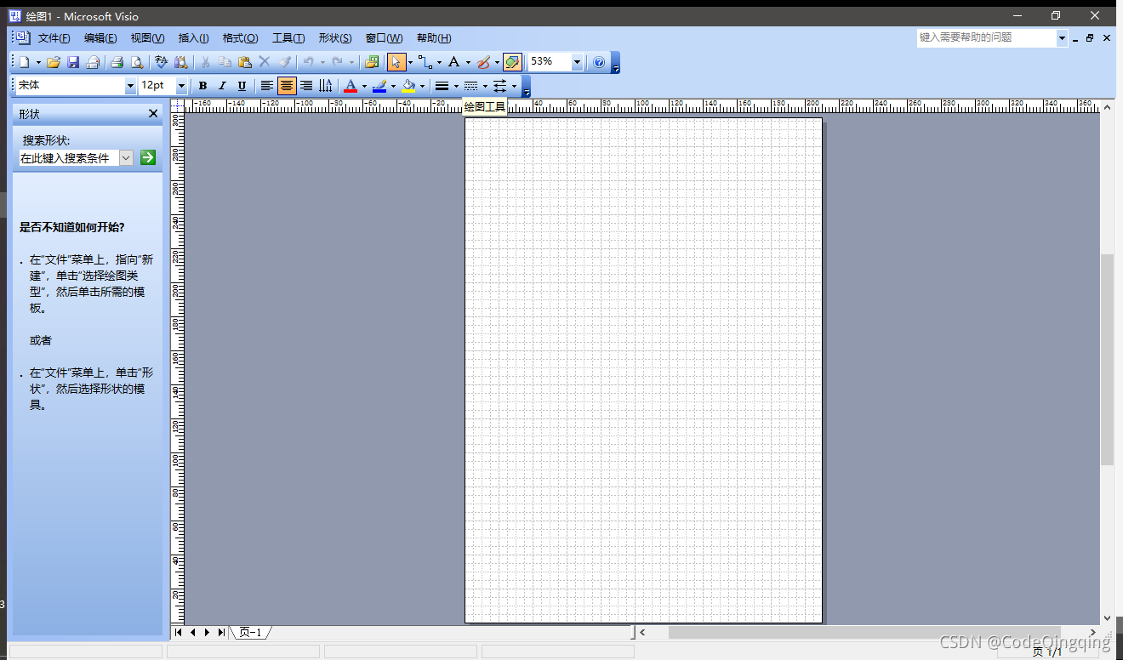Close the Shapes pane with X
Image resolution: width=1123 pixels, height=660 pixels.
153,113
